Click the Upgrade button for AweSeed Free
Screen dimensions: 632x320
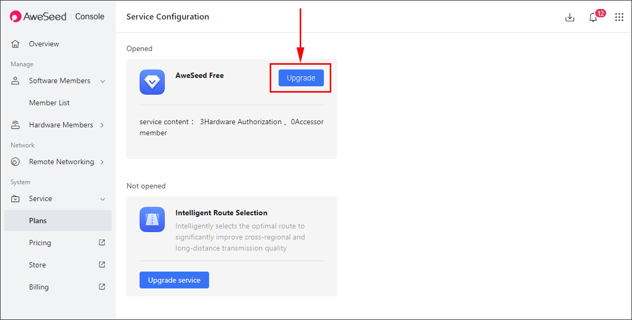[301, 78]
